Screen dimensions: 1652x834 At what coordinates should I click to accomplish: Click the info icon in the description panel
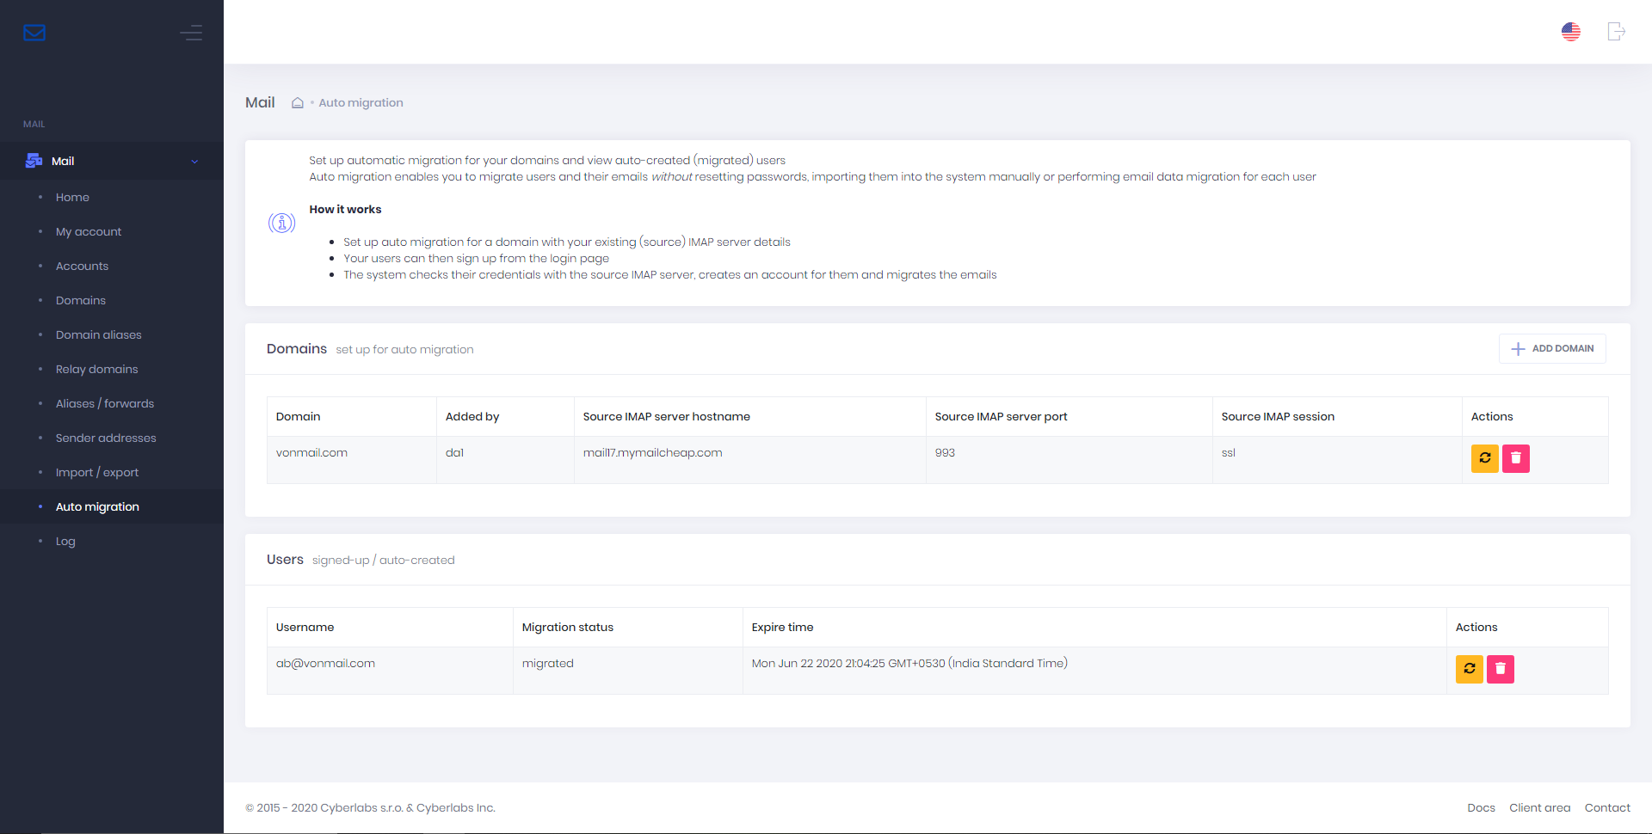281,224
